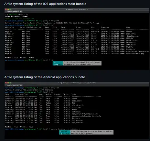The image size is (150, 141).
Task: Click the 'Using USB device iPhone' line
Action: coord(16,17)
